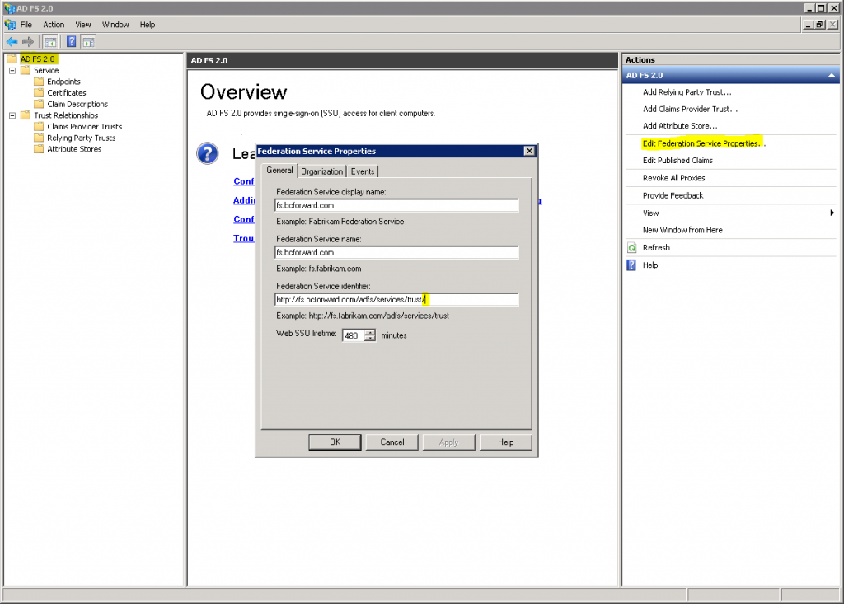Click the Federation Service display name field
Screen dimensions: 844x604
click(396, 205)
